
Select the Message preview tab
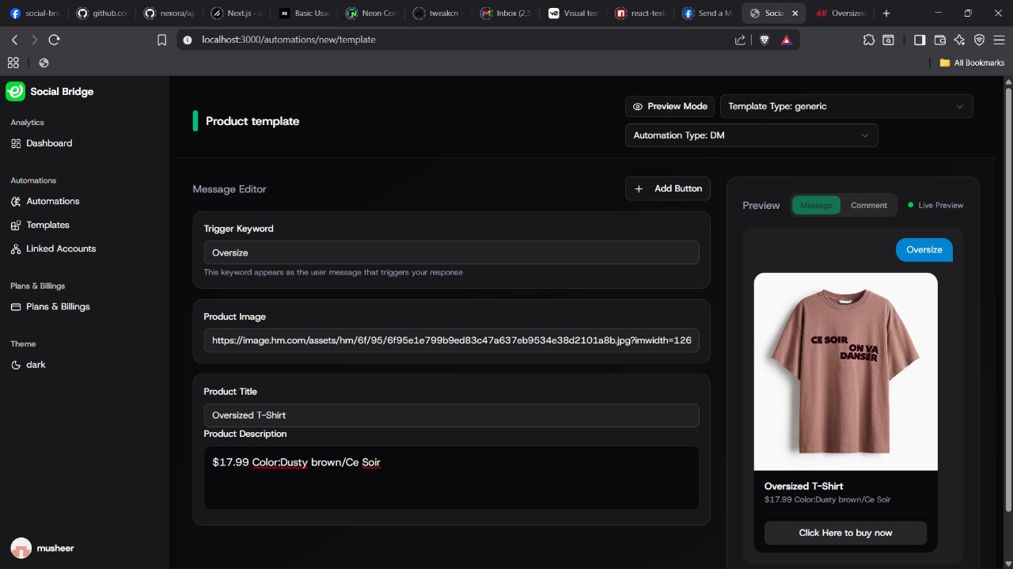point(815,205)
